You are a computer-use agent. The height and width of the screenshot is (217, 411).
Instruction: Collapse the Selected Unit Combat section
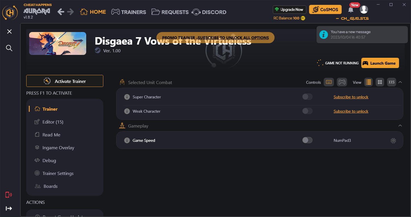[400, 82]
